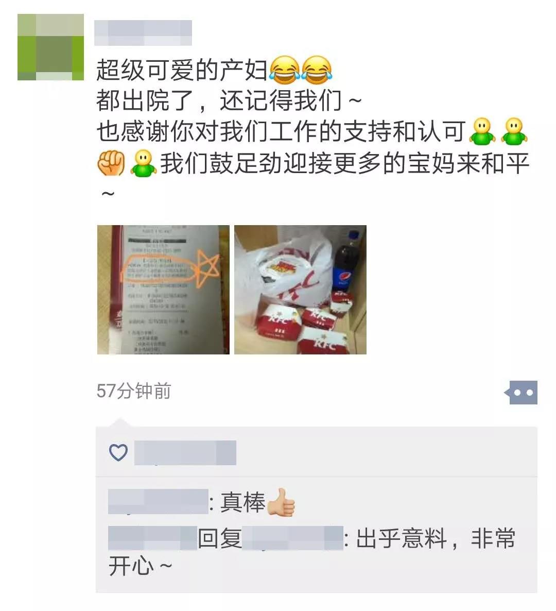Tap the commenter name before 真棒

point(158,502)
